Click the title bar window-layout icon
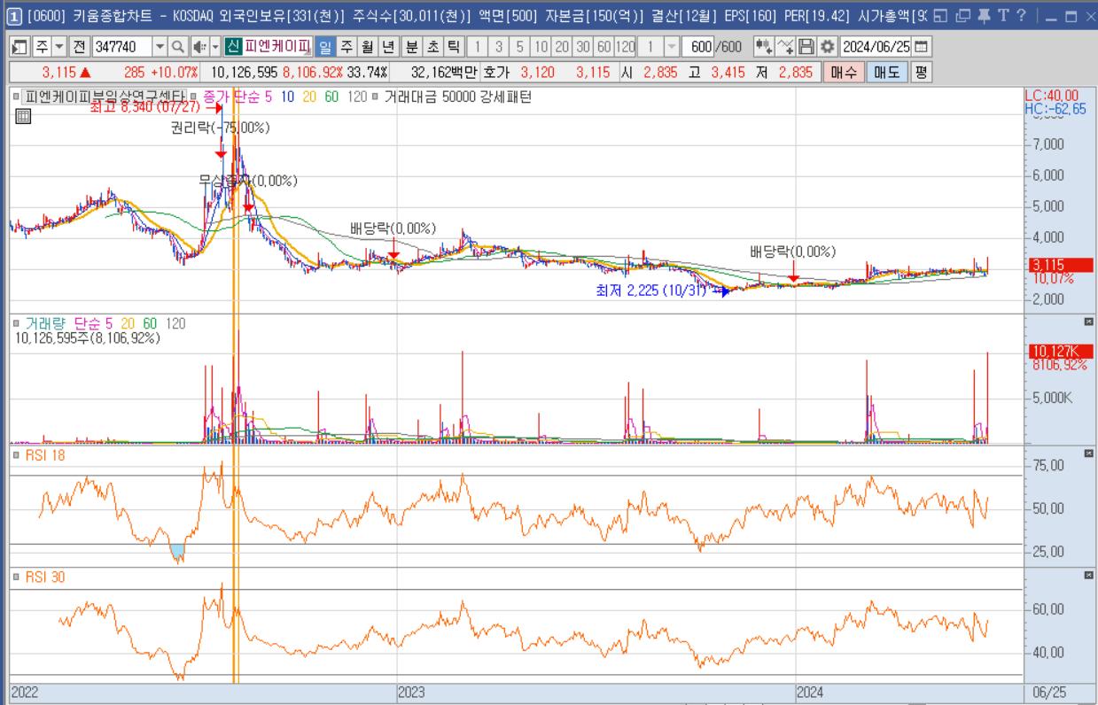The width and height of the screenshot is (1098, 705). 939,16
